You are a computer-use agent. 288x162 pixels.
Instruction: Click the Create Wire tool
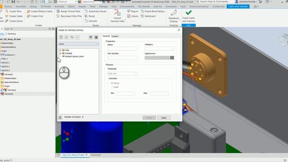[x=13, y=11]
